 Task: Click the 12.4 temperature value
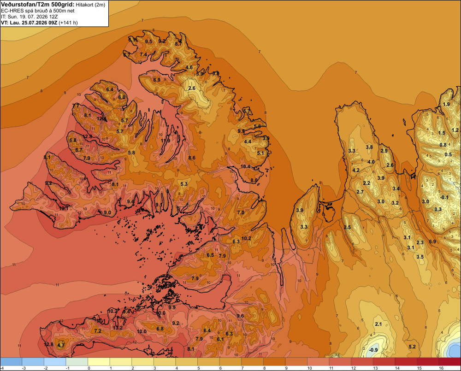pyautogui.click(x=101, y=119)
